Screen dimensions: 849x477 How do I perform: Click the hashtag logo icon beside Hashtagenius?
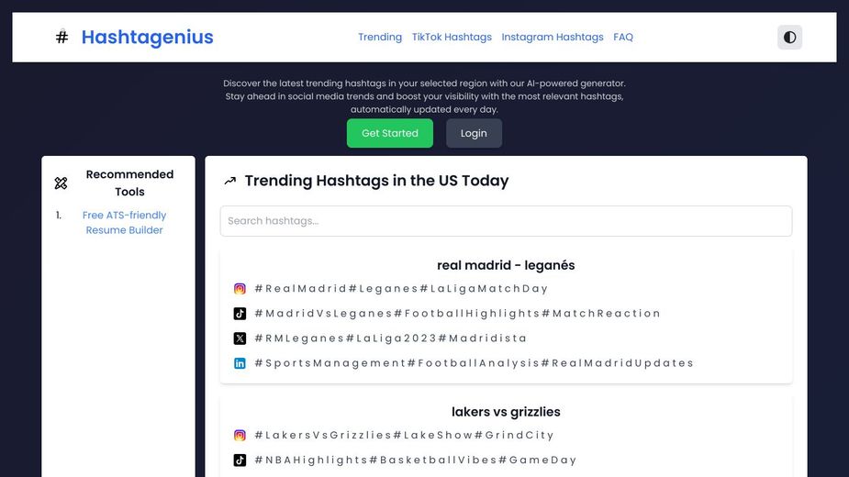[61, 38]
